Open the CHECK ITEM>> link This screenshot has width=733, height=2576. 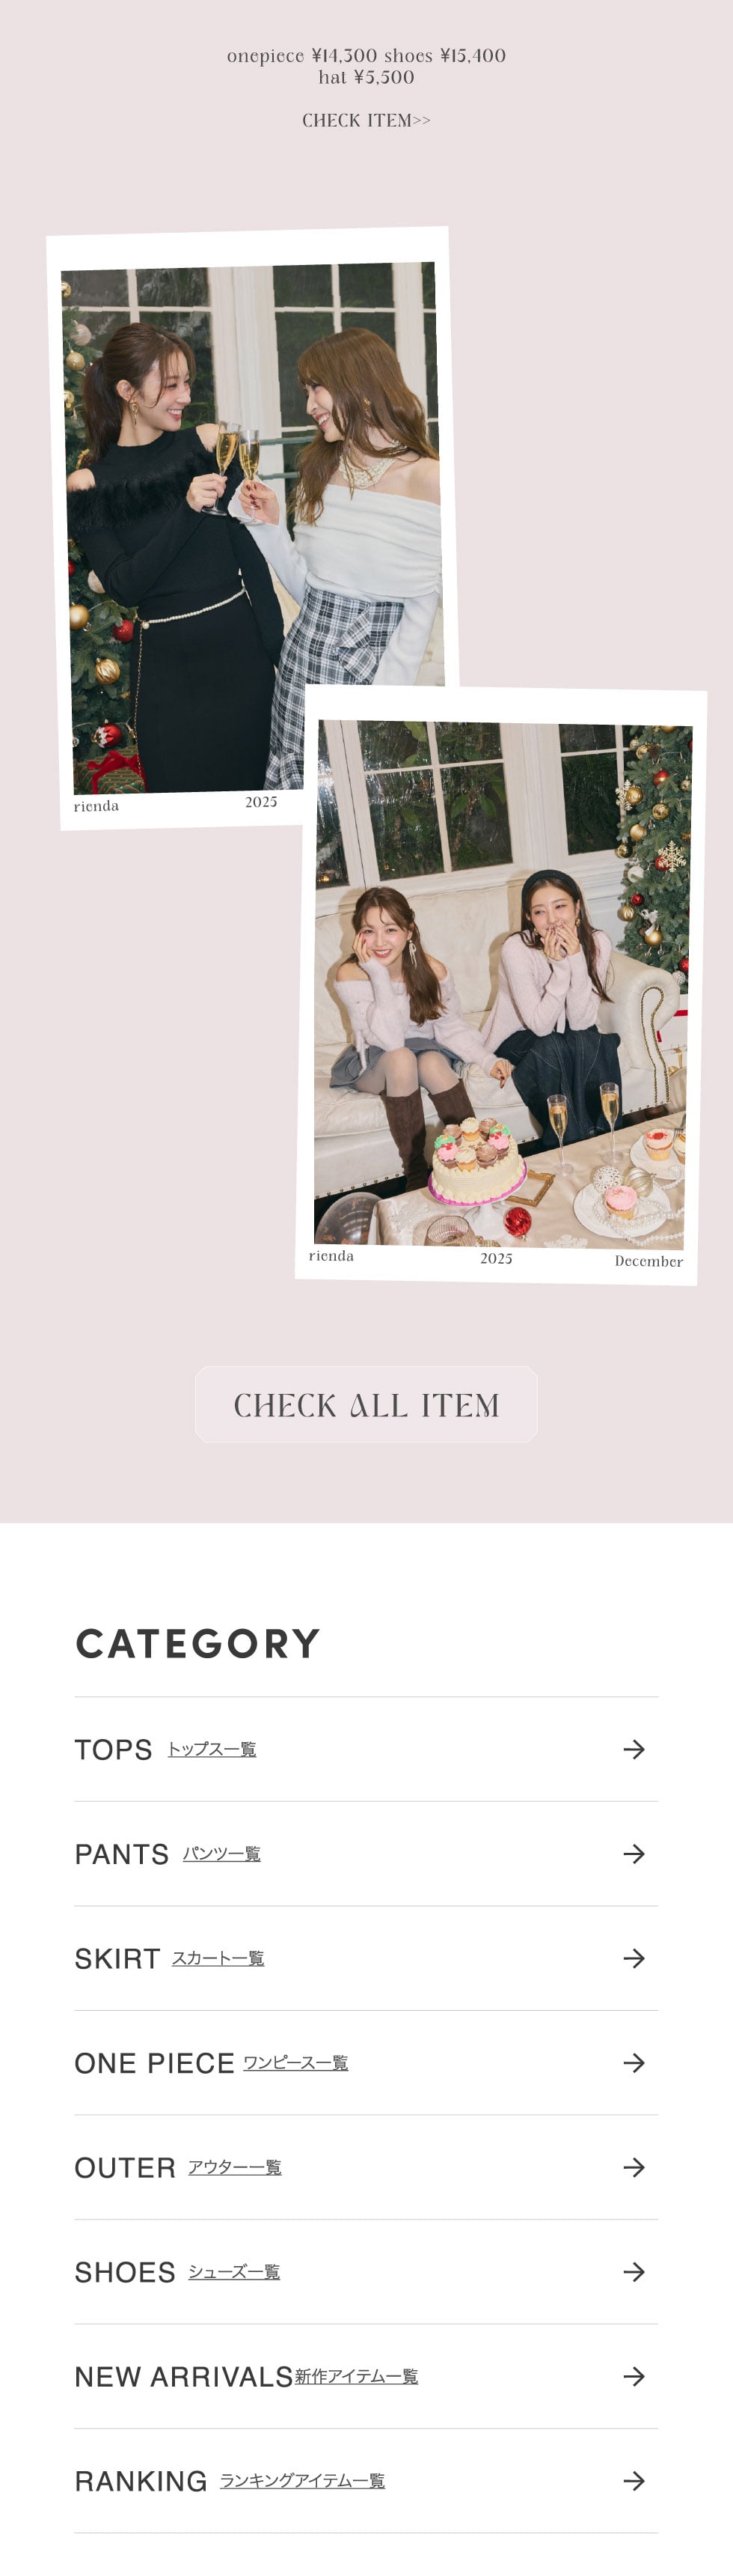click(x=366, y=120)
